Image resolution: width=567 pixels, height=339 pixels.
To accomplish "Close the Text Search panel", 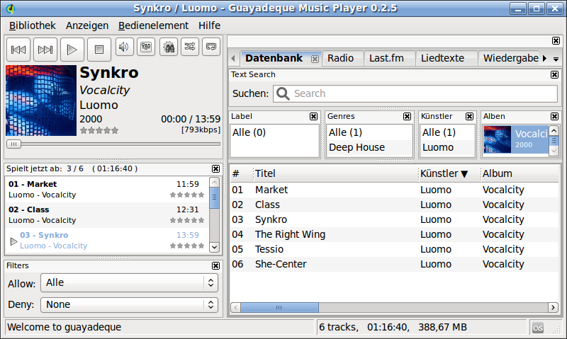I will pyautogui.click(x=554, y=75).
